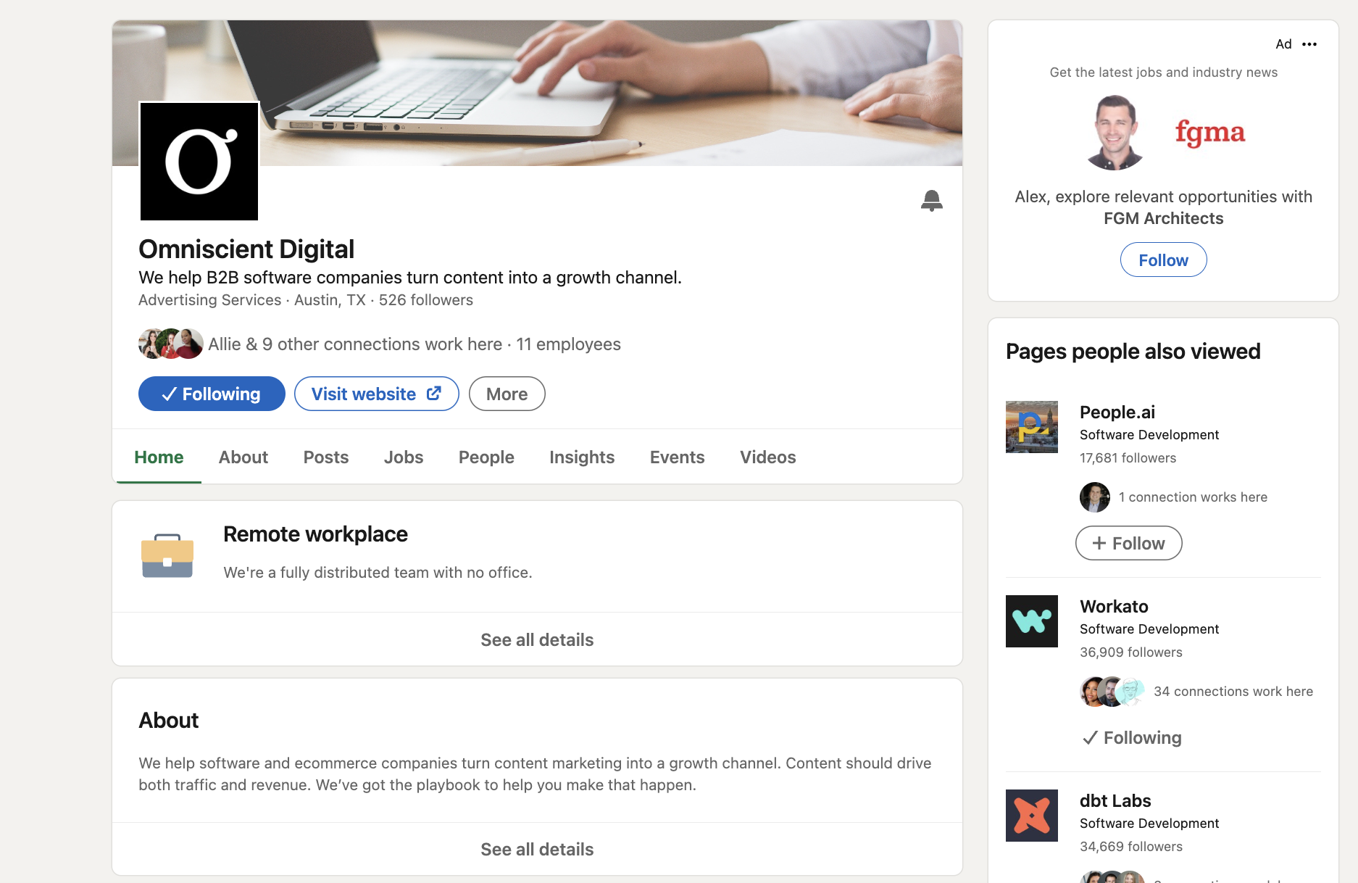
Task: Switch to the Insights tab
Action: click(x=581, y=457)
